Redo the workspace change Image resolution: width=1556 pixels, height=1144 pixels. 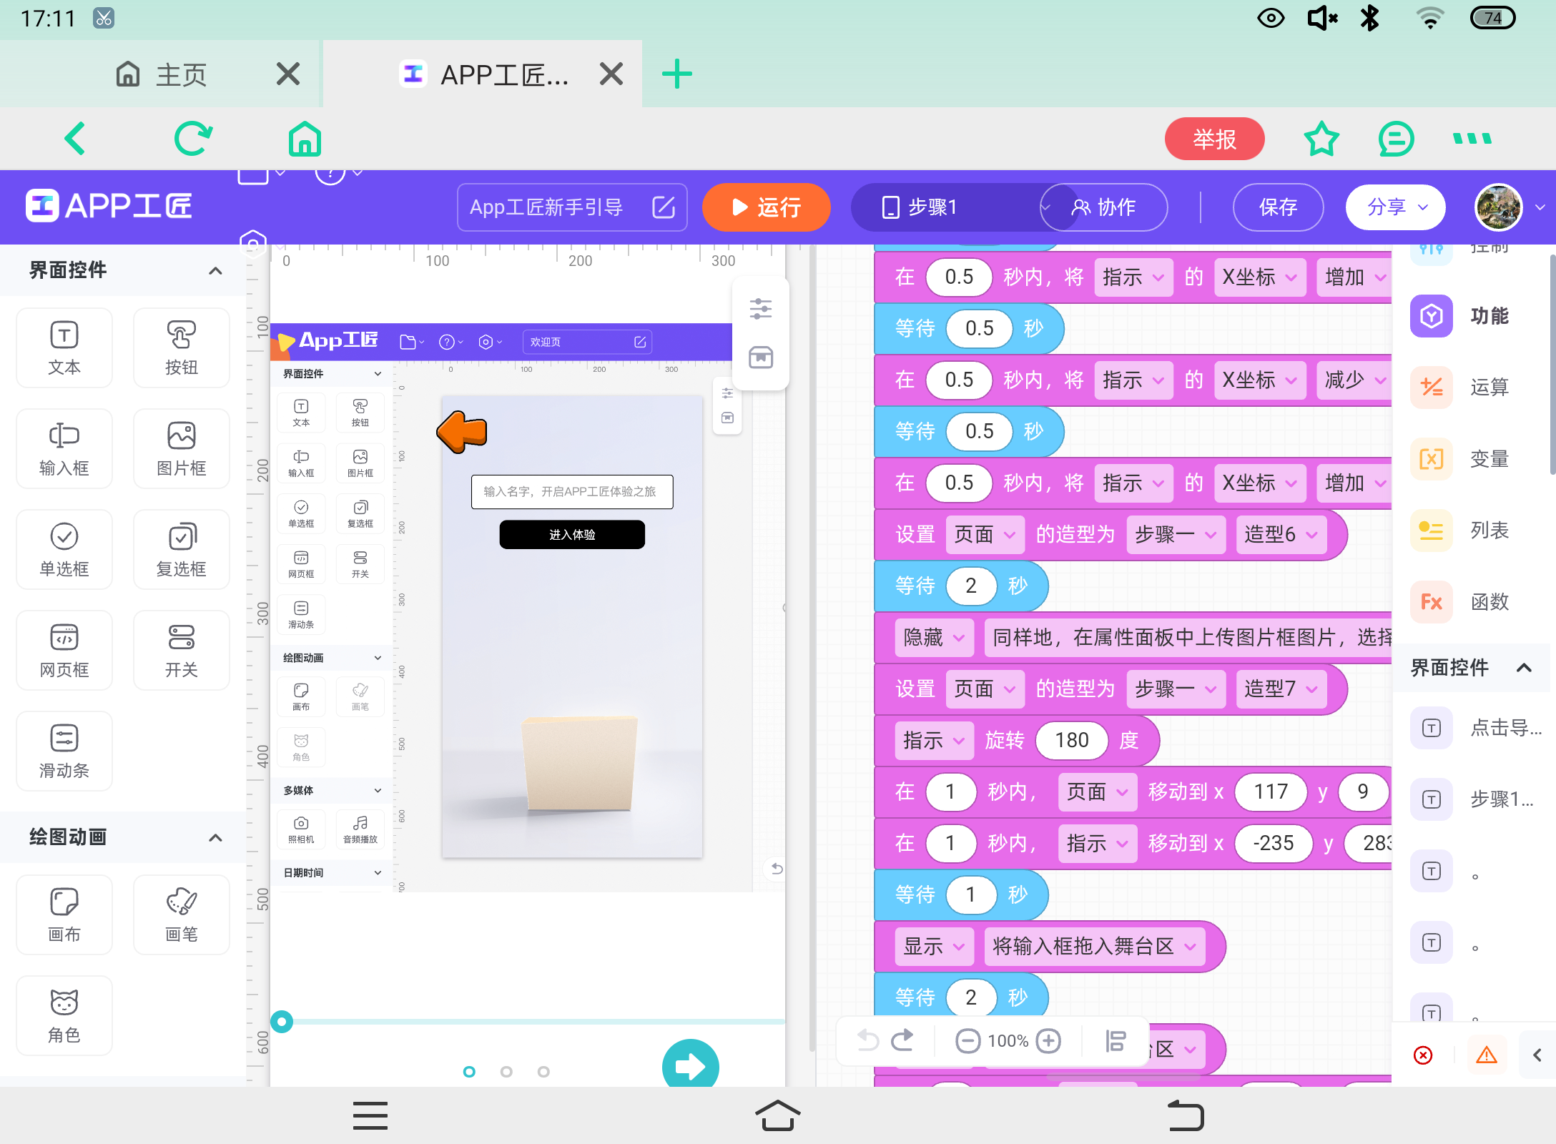(902, 1040)
